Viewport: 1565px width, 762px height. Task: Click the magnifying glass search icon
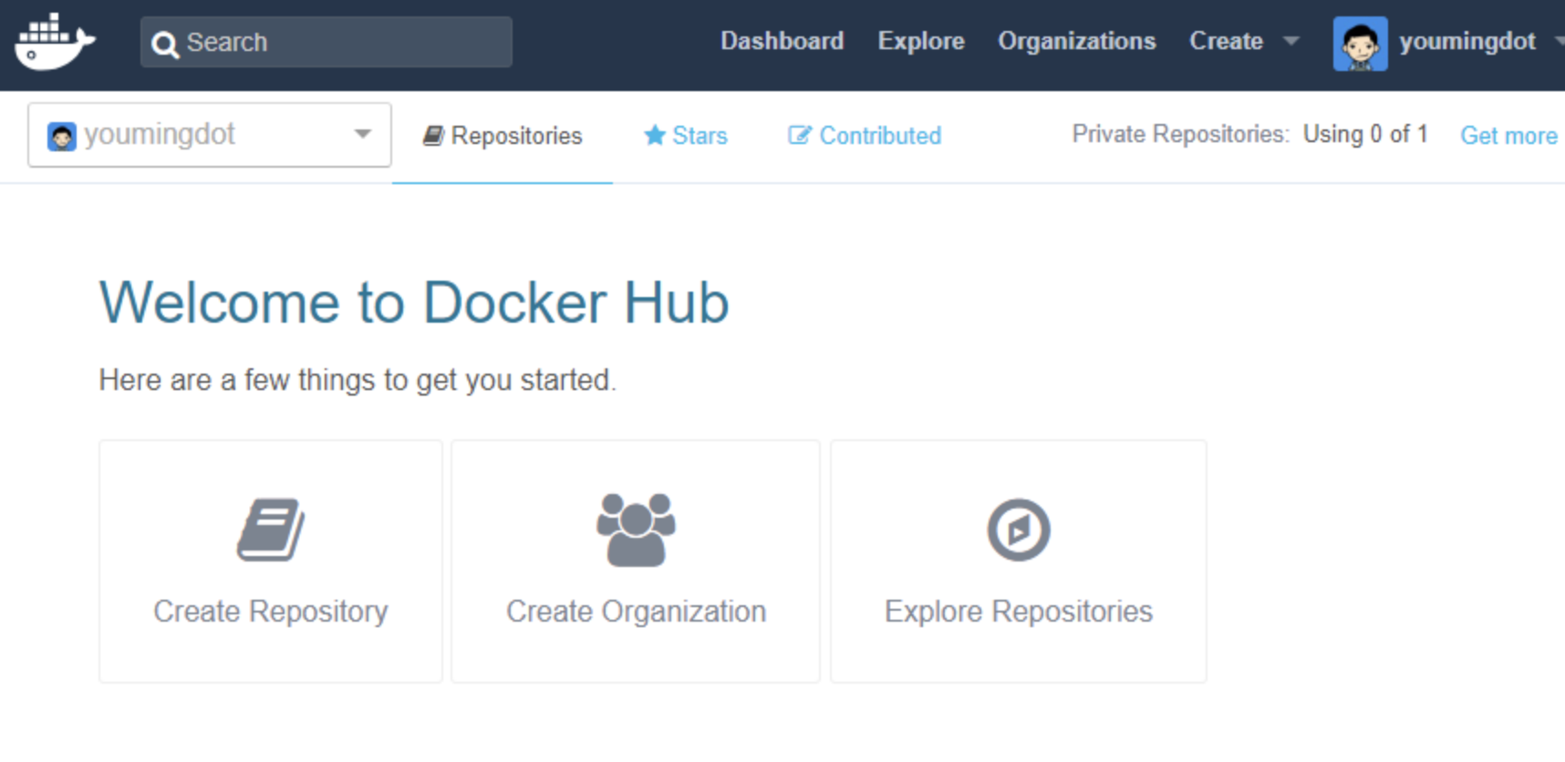point(164,44)
